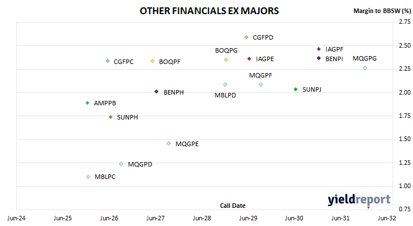413x226 pixels.
Task: Select the chart title Other Financials Ex Majors
Action: click(x=209, y=11)
